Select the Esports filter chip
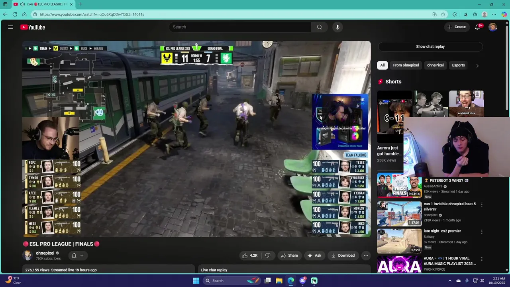This screenshot has height=287, width=510. [x=458, y=65]
